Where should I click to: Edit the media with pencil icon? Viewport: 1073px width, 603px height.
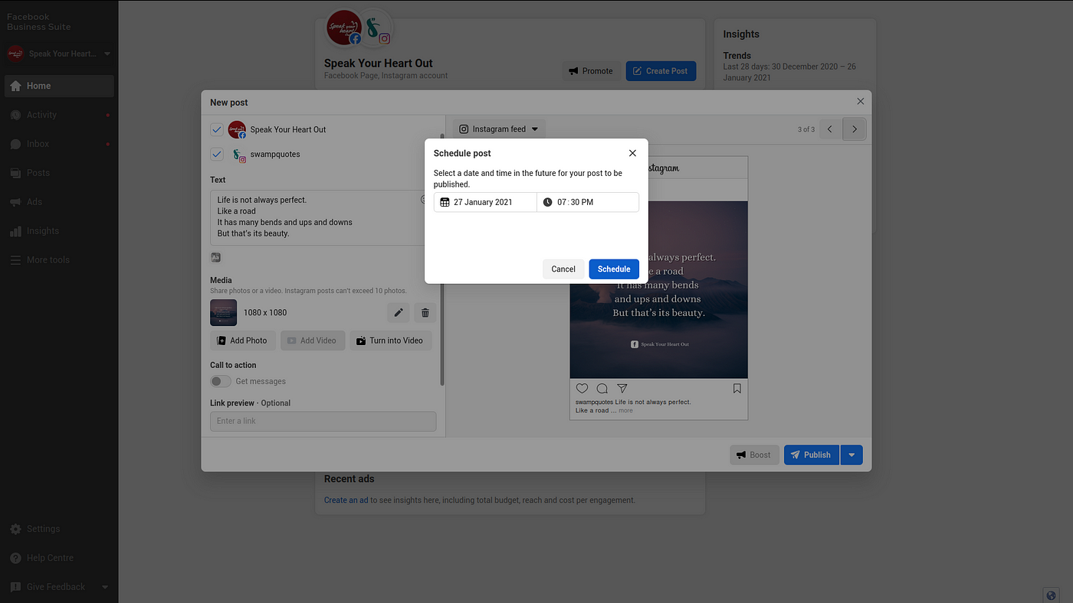tap(399, 312)
